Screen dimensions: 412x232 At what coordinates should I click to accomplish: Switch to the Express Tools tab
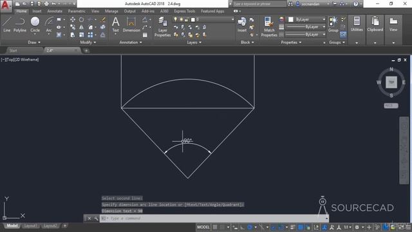pyautogui.click(x=185, y=11)
